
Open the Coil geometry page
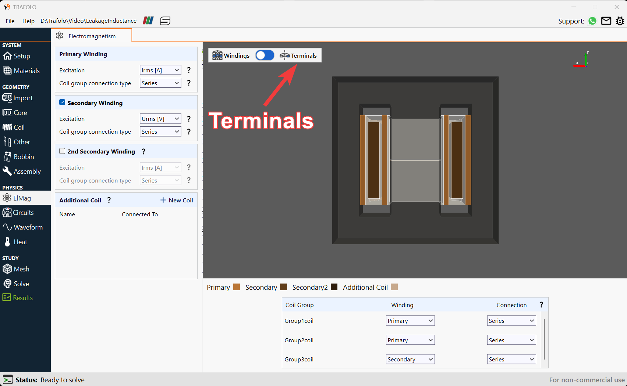pos(14,127)
